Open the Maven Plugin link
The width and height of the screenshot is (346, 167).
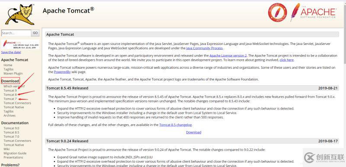tap(13, 74)
